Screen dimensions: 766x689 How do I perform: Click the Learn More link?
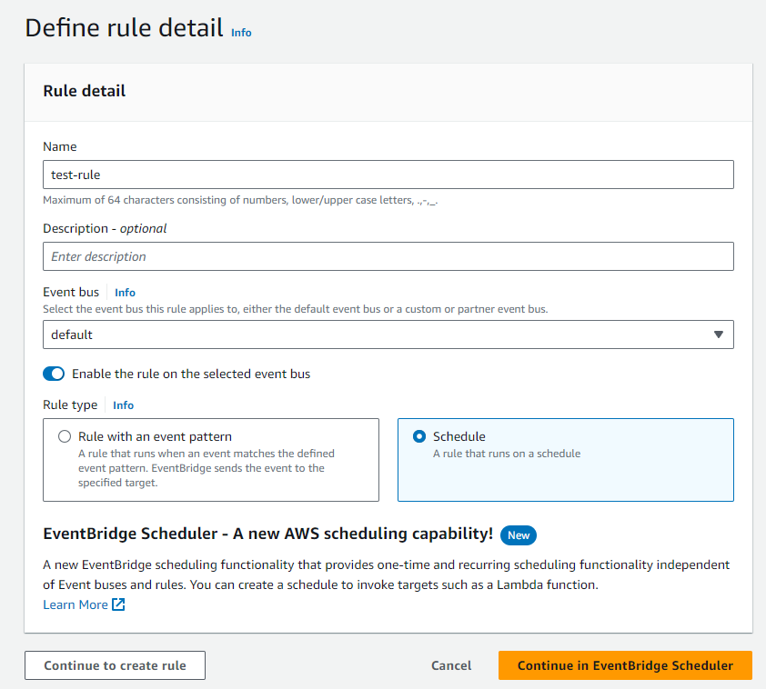76,604
